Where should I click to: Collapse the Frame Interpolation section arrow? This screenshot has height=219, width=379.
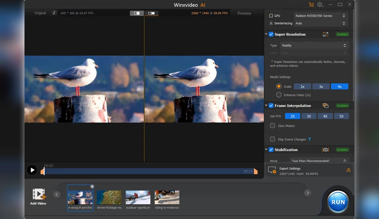click(266, 105)
